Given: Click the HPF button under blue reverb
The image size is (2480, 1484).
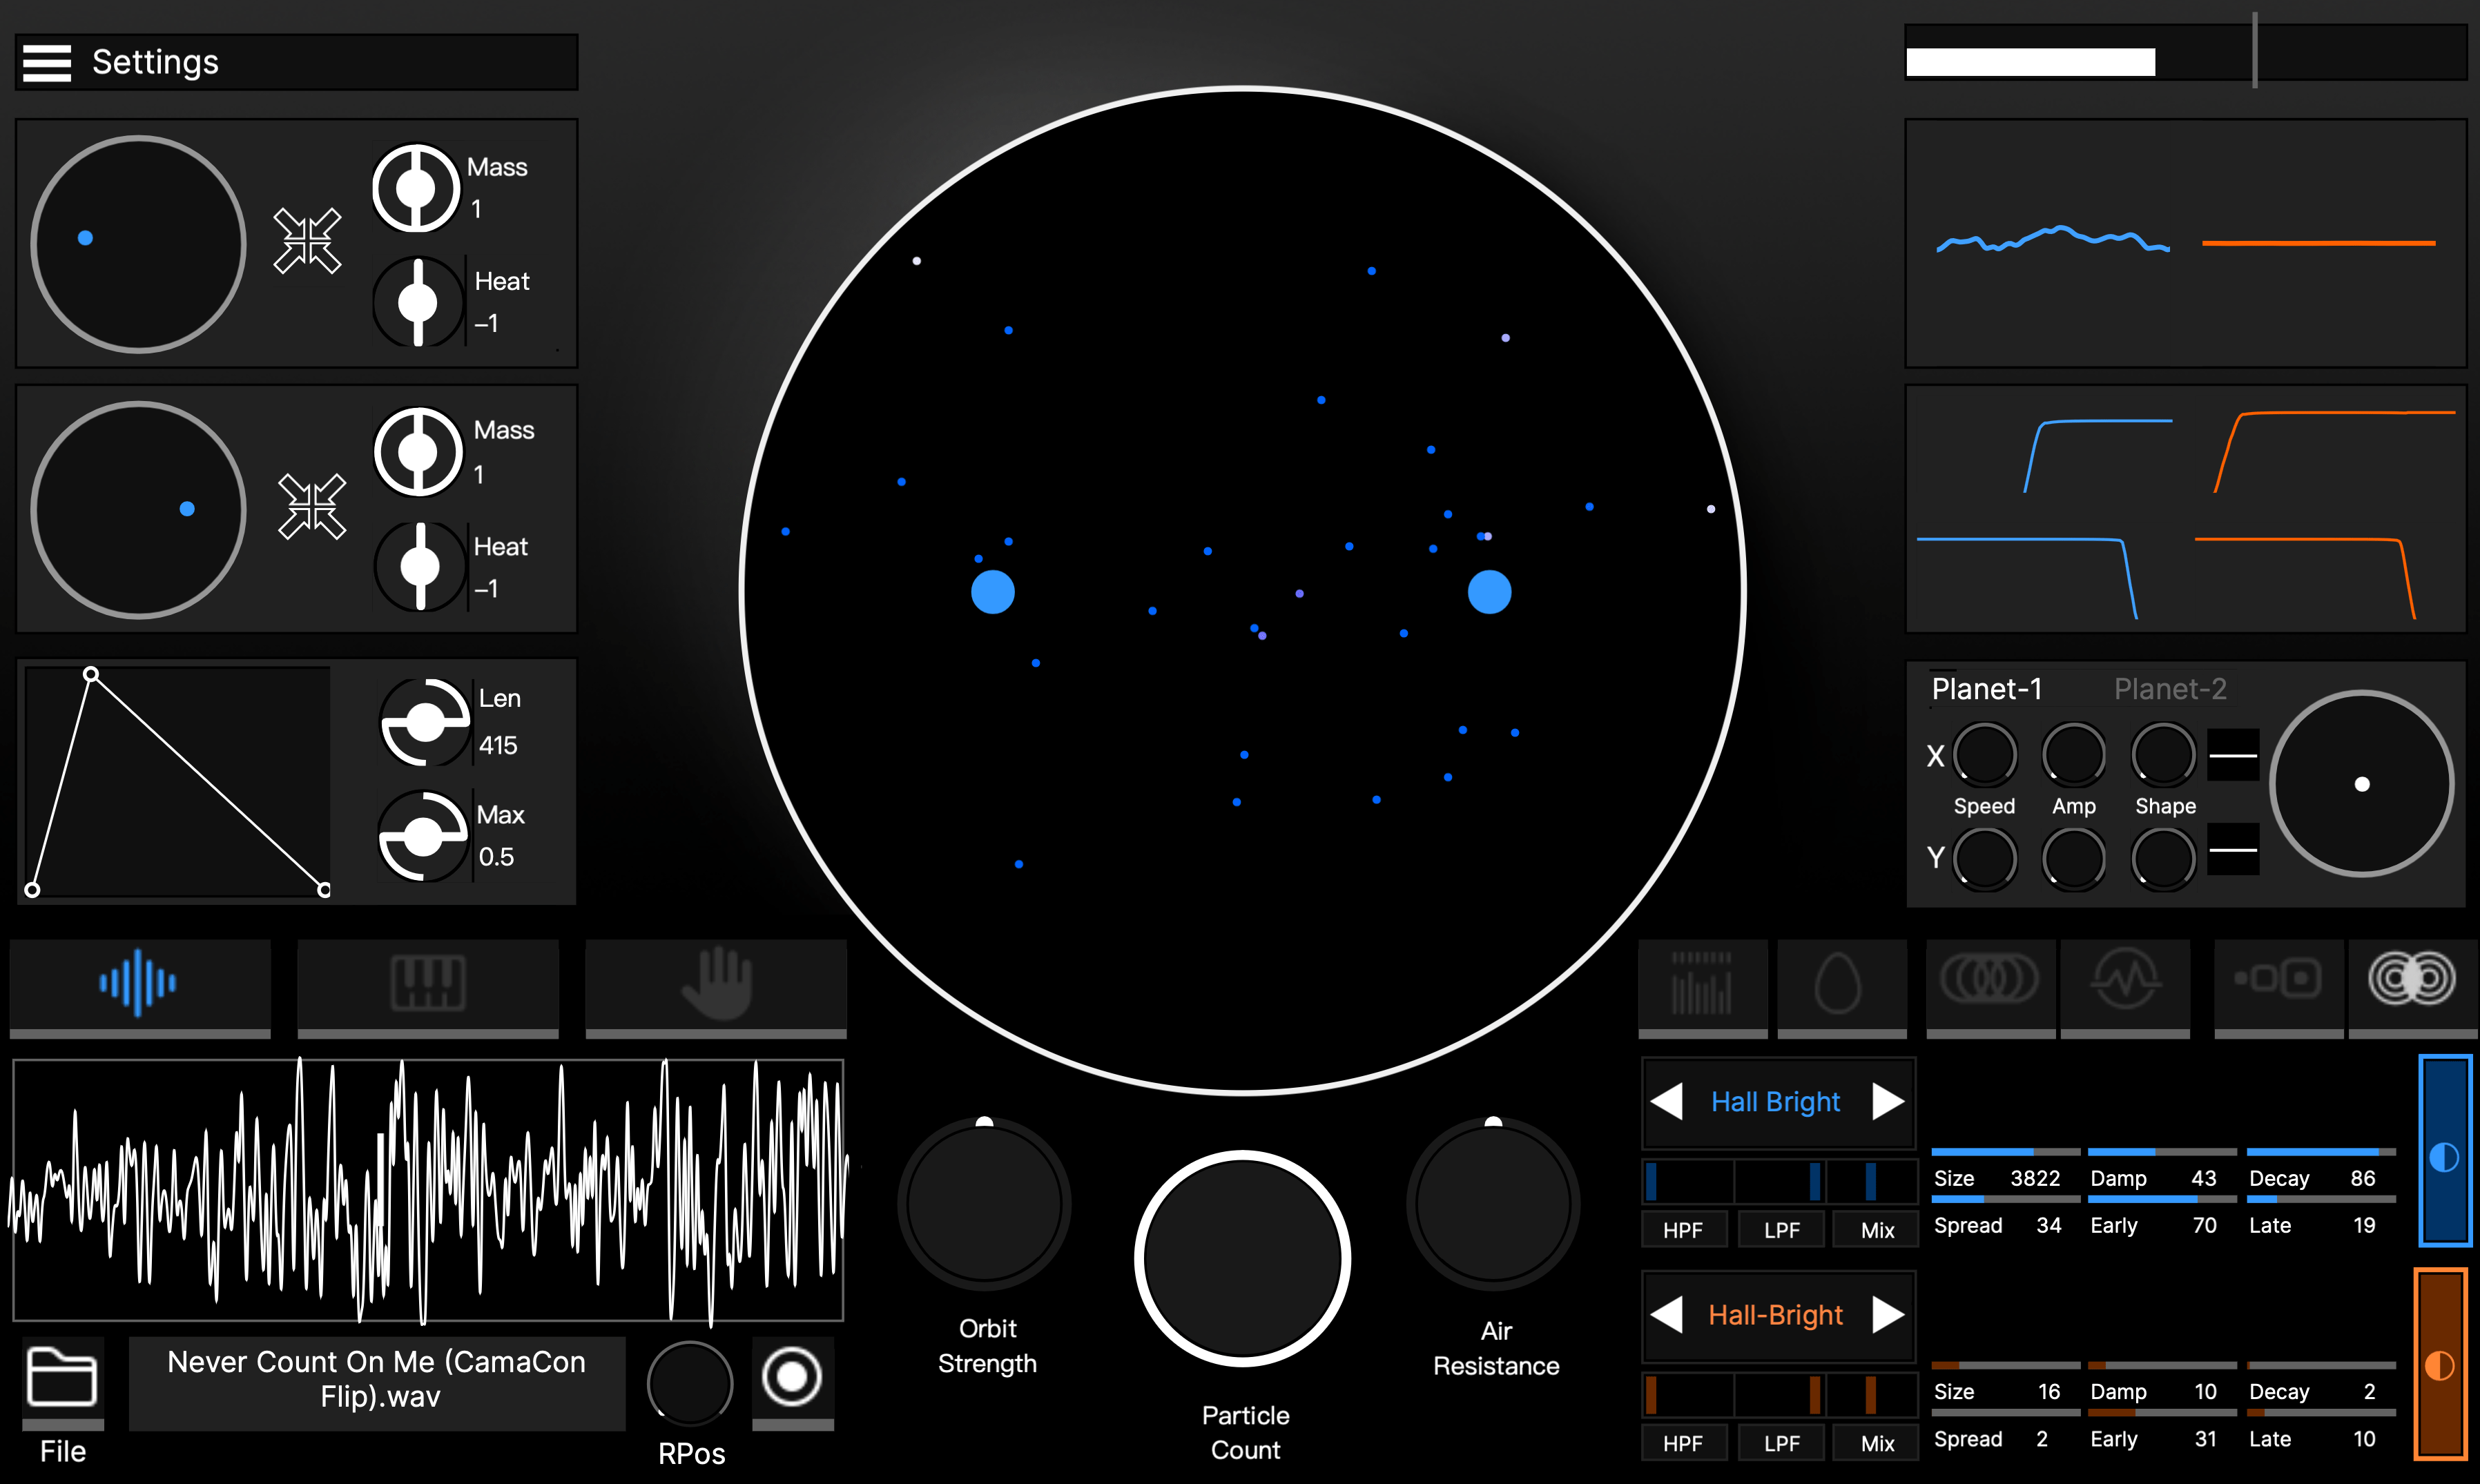Looking at the screenshot, I should tap(1683, 1230).
